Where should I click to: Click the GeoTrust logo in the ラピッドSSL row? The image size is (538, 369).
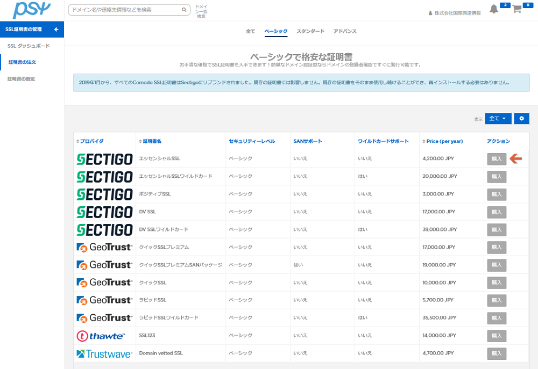(x=104, y=300)
